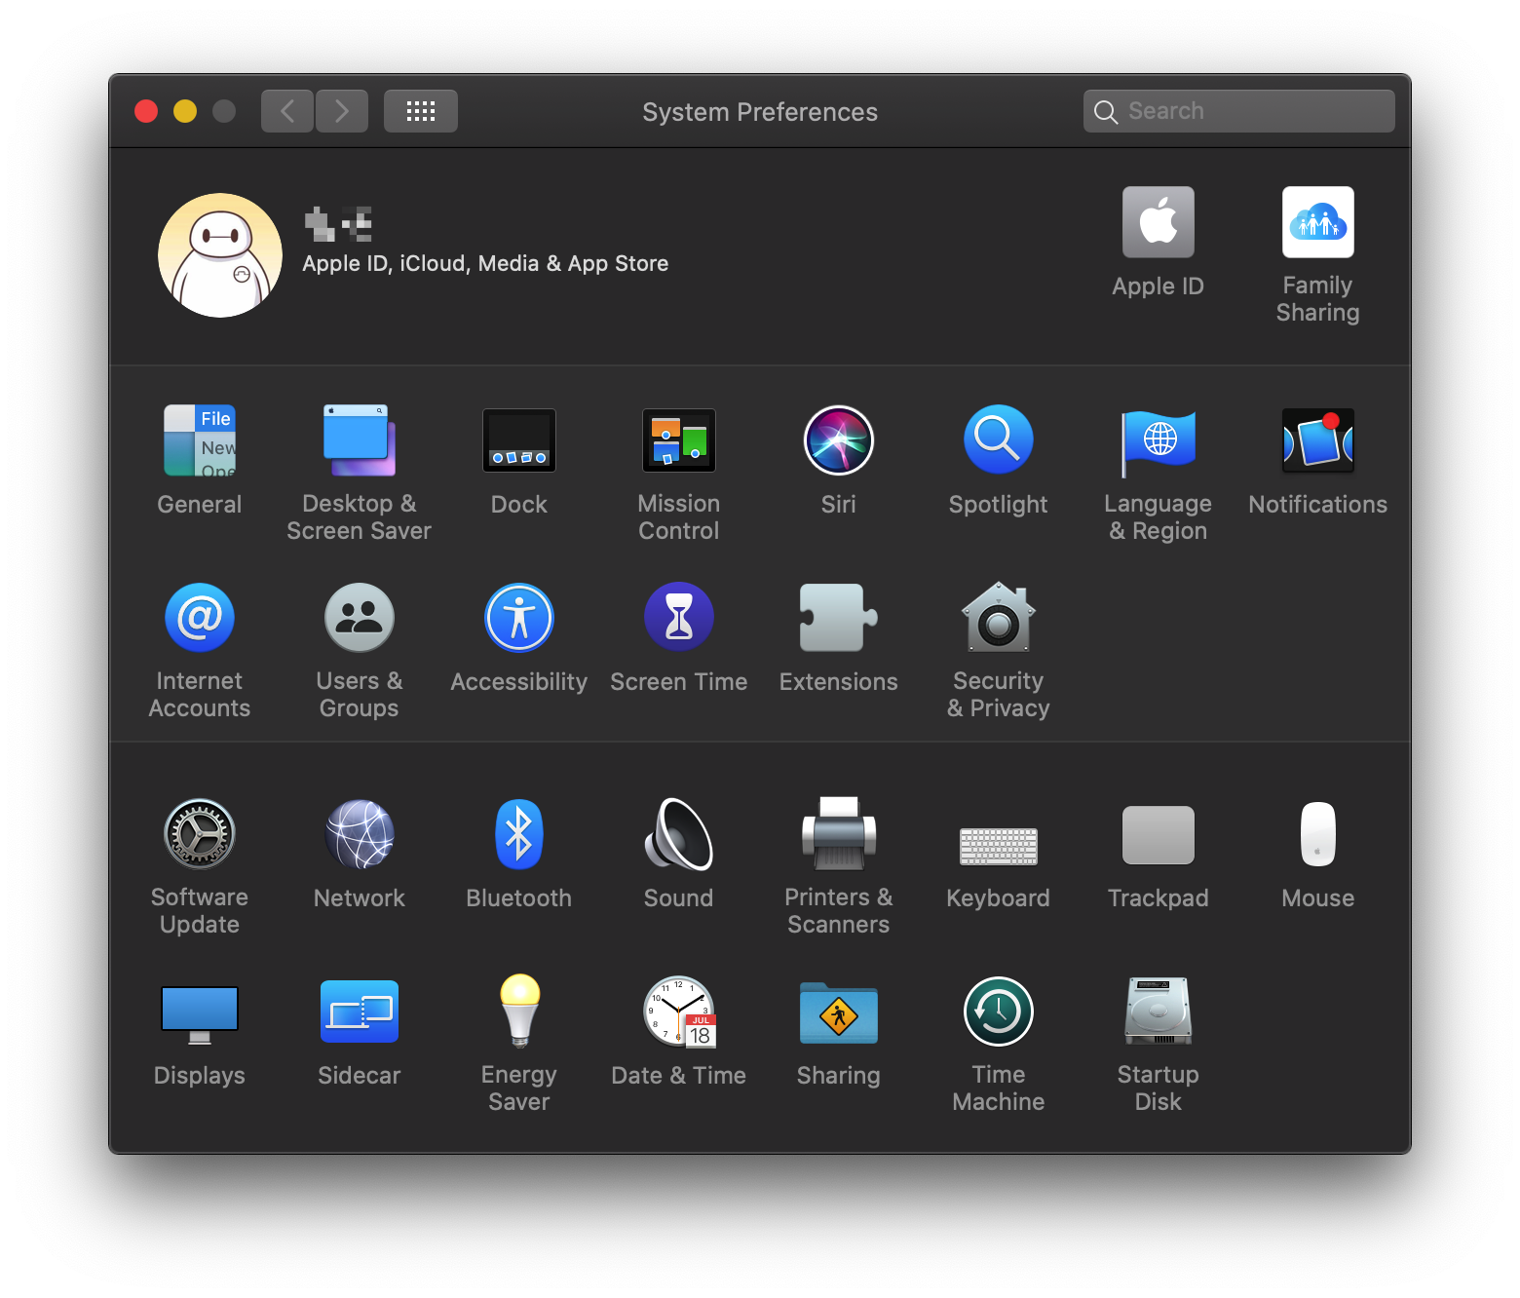
Task: Open Bluetooth settings
Action: point(519,834)
